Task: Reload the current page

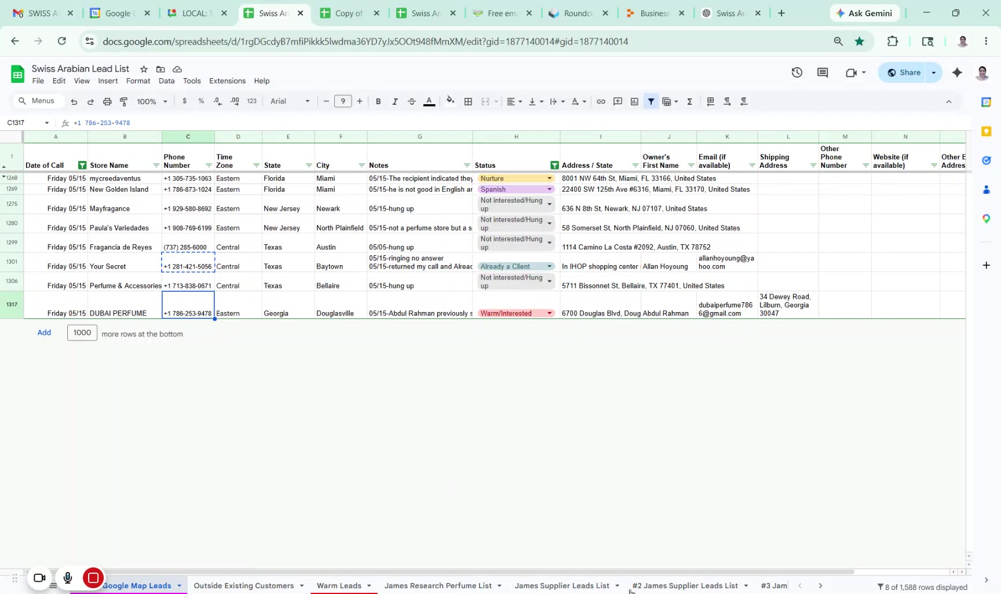Action: tap(62, 41)
